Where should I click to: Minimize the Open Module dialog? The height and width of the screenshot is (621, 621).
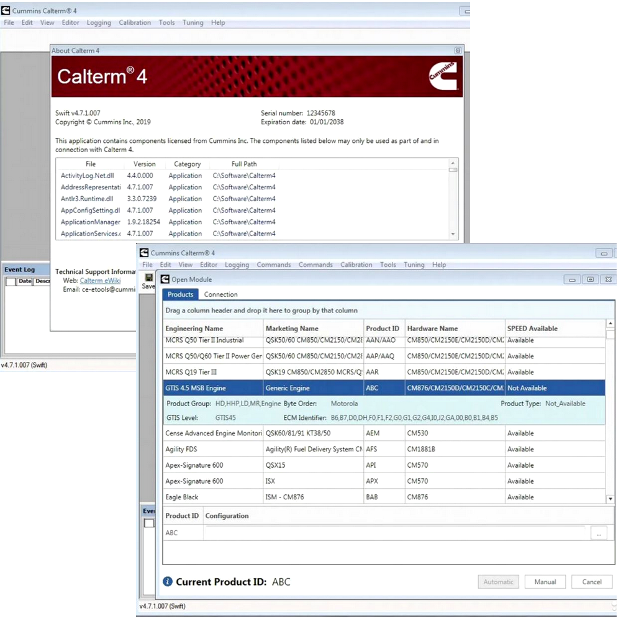click(x=572, y=279)
